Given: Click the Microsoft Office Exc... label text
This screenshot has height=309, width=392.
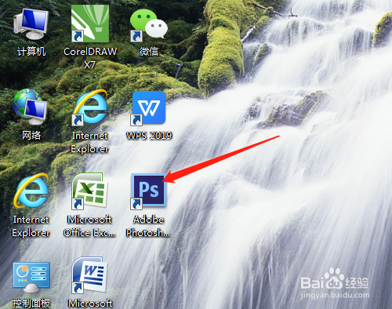Looking at the screenshot, I should tap(89, 226).
